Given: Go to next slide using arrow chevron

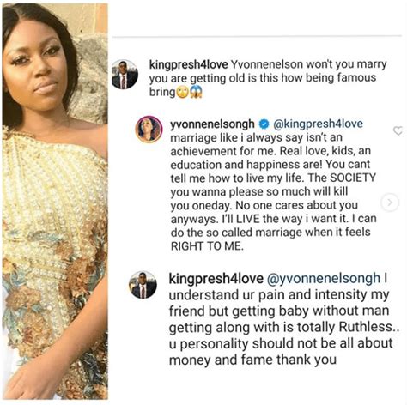Looking at the screenshot, I should (x=390, y=202).
